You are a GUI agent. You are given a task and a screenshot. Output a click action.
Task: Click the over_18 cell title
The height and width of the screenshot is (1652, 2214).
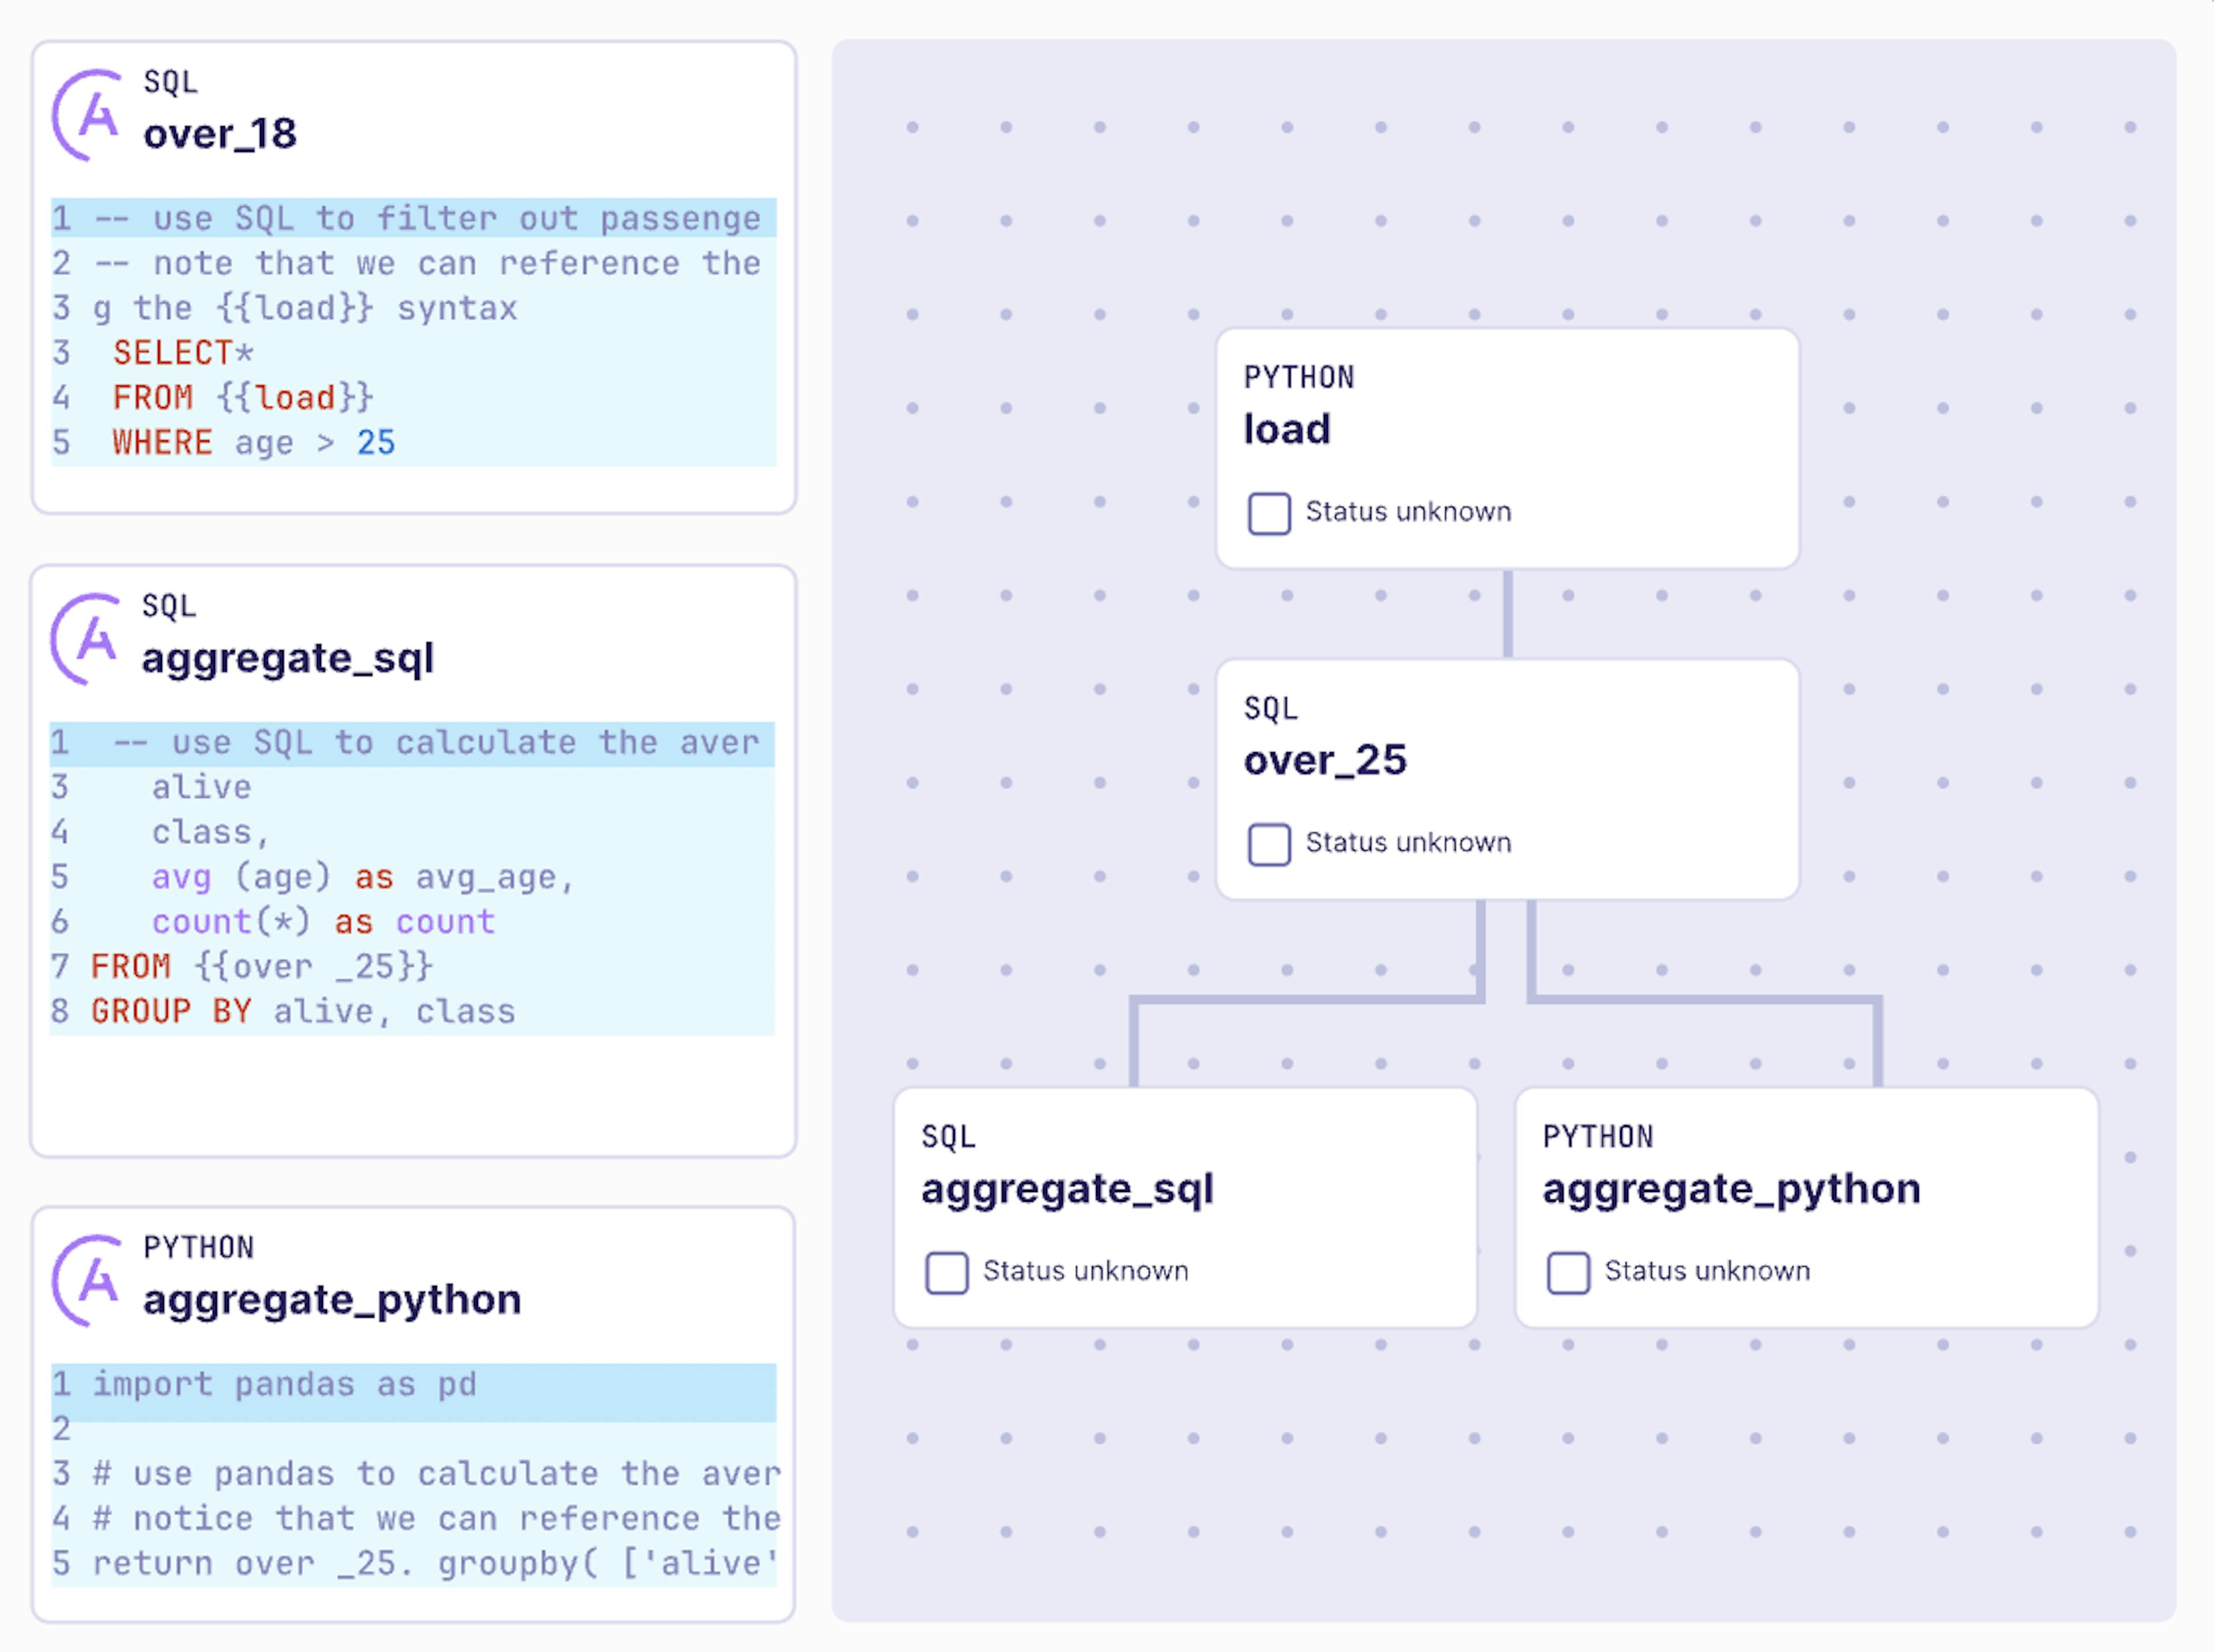click(220, 134)
